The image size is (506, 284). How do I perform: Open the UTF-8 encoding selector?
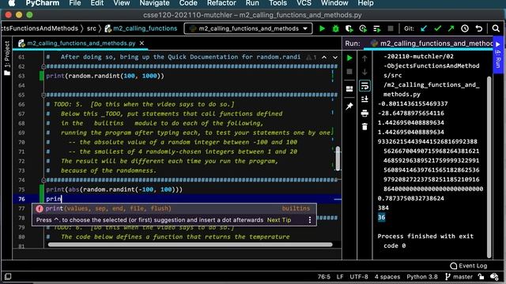click(358, 277)
